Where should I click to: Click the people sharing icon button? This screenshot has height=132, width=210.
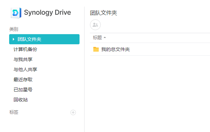click(x=95, y=25)
